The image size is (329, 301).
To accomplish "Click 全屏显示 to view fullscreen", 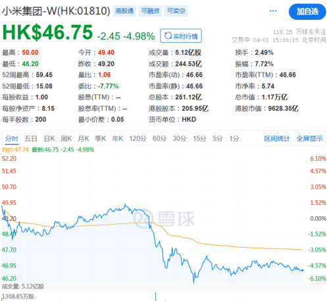I will [x=309, y=138].
